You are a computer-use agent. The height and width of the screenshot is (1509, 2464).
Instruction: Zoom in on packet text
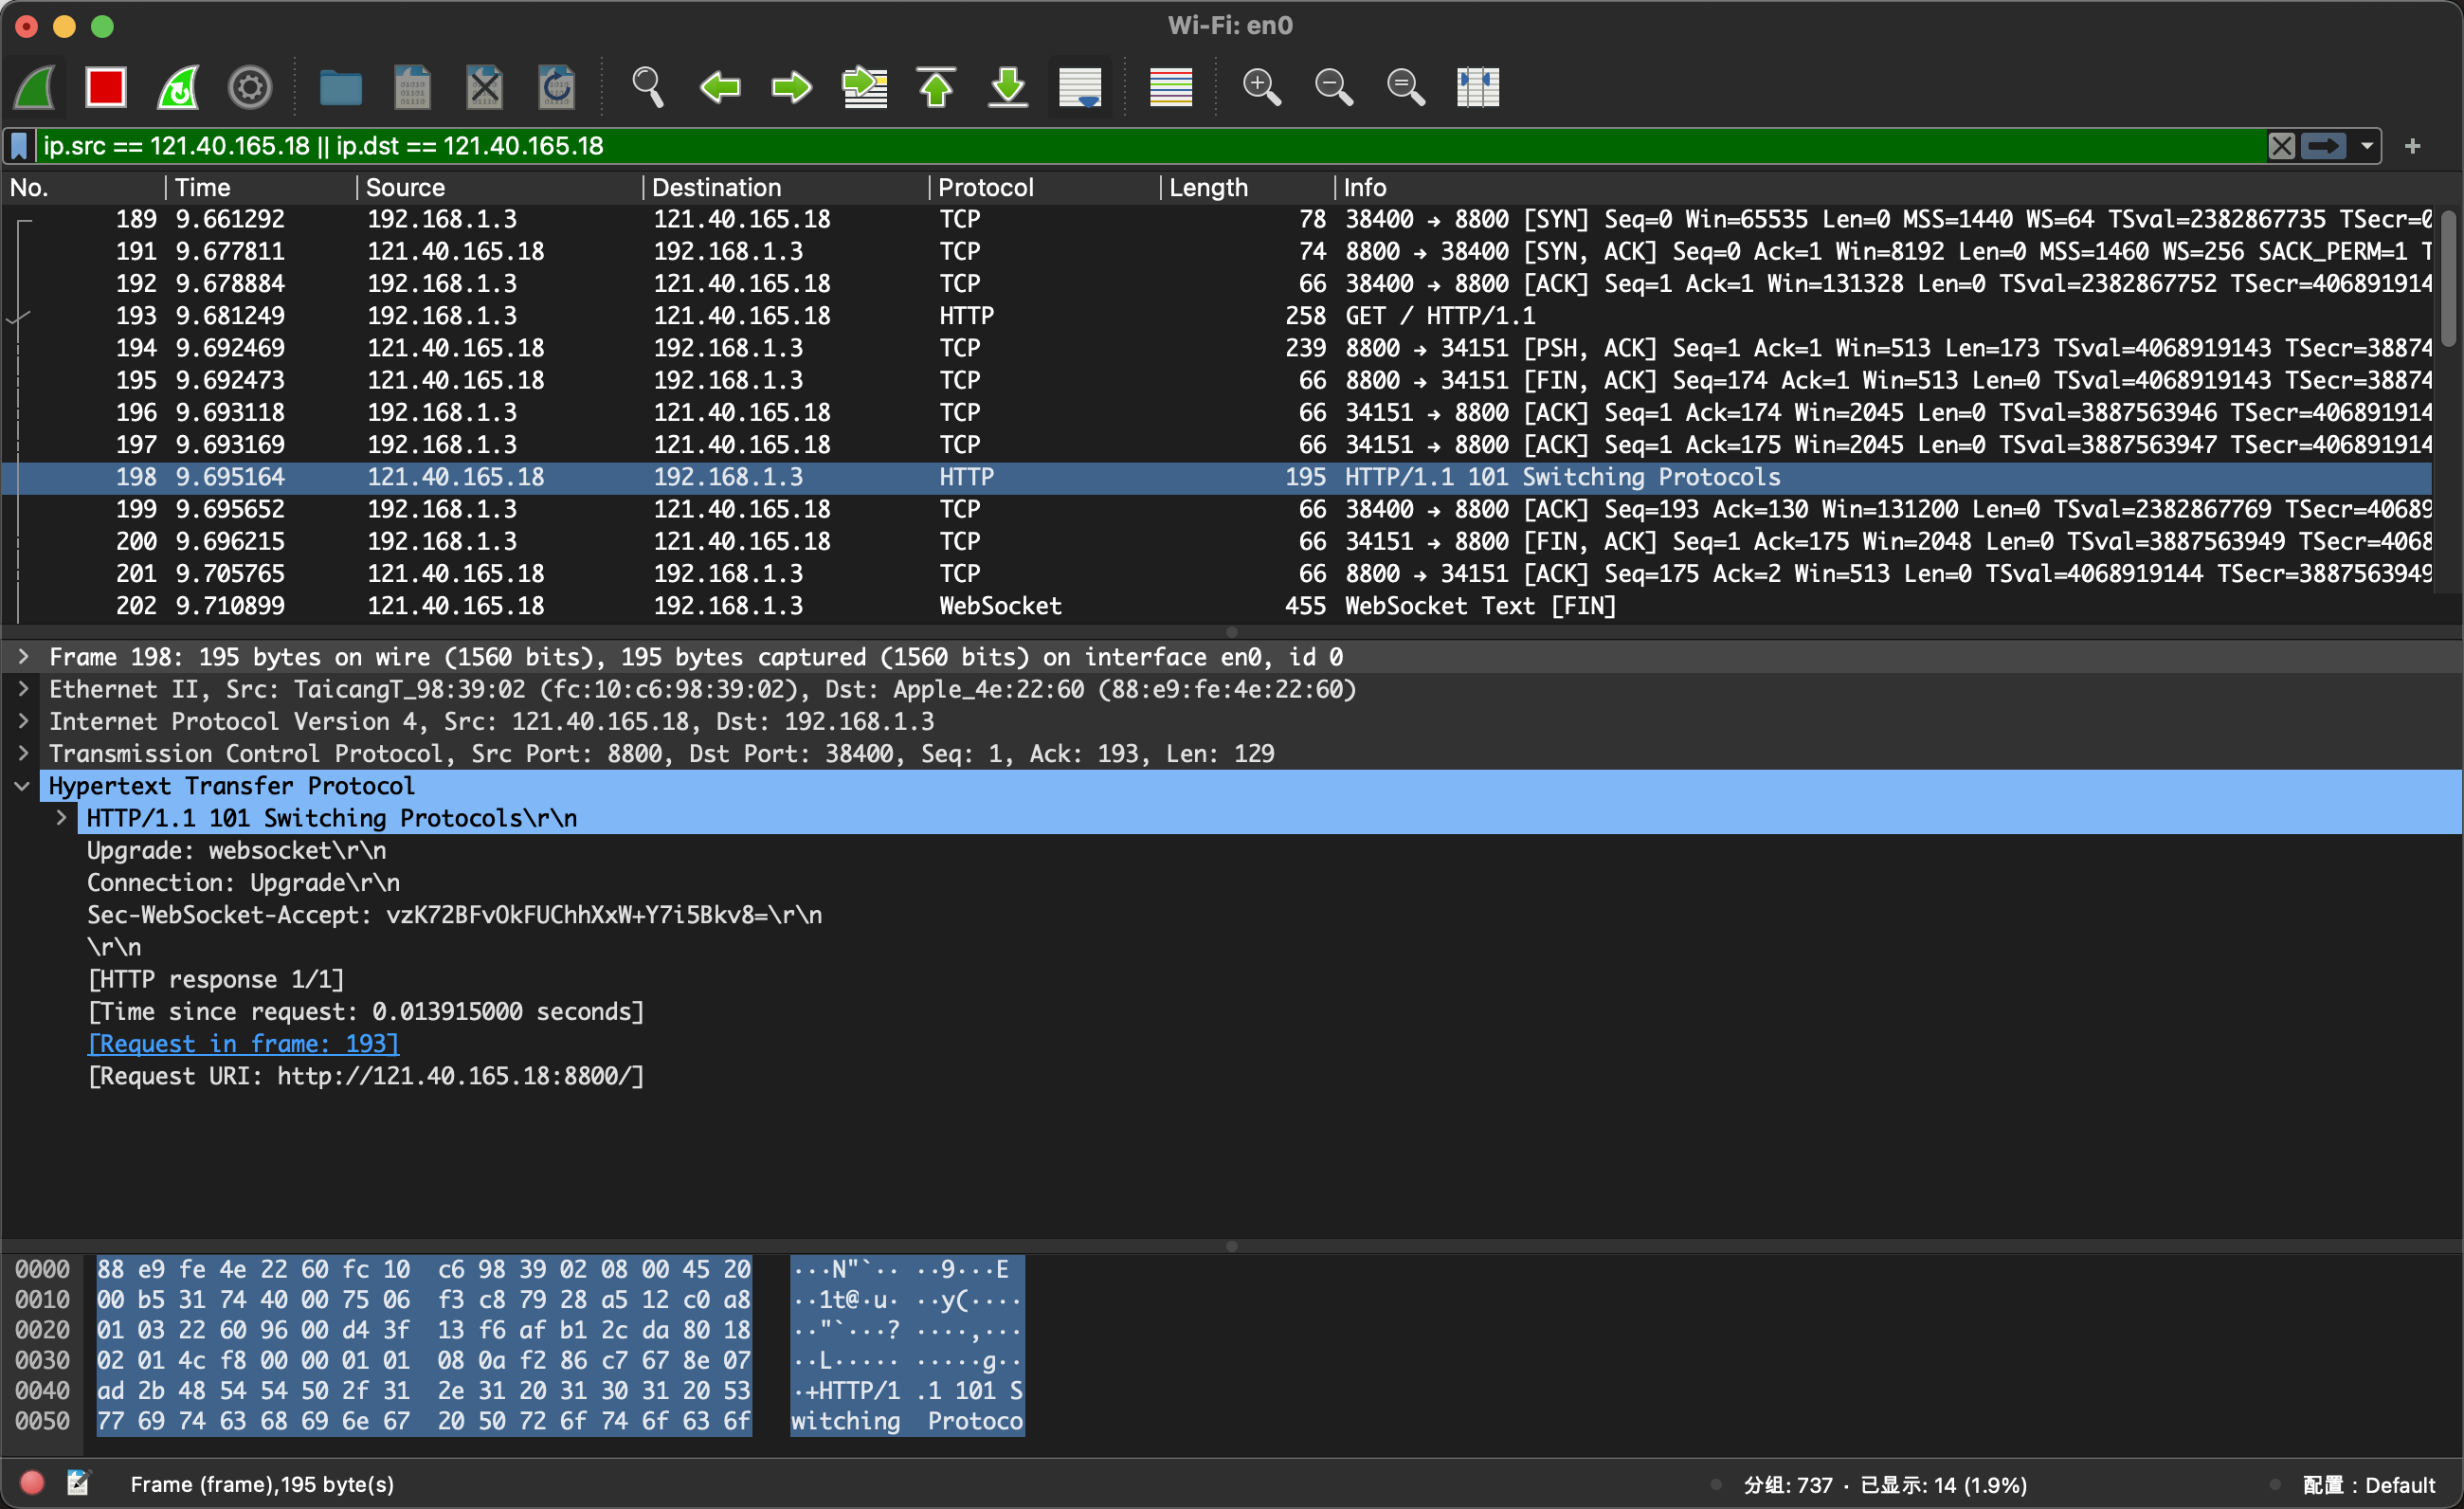tap(1261, 87)
